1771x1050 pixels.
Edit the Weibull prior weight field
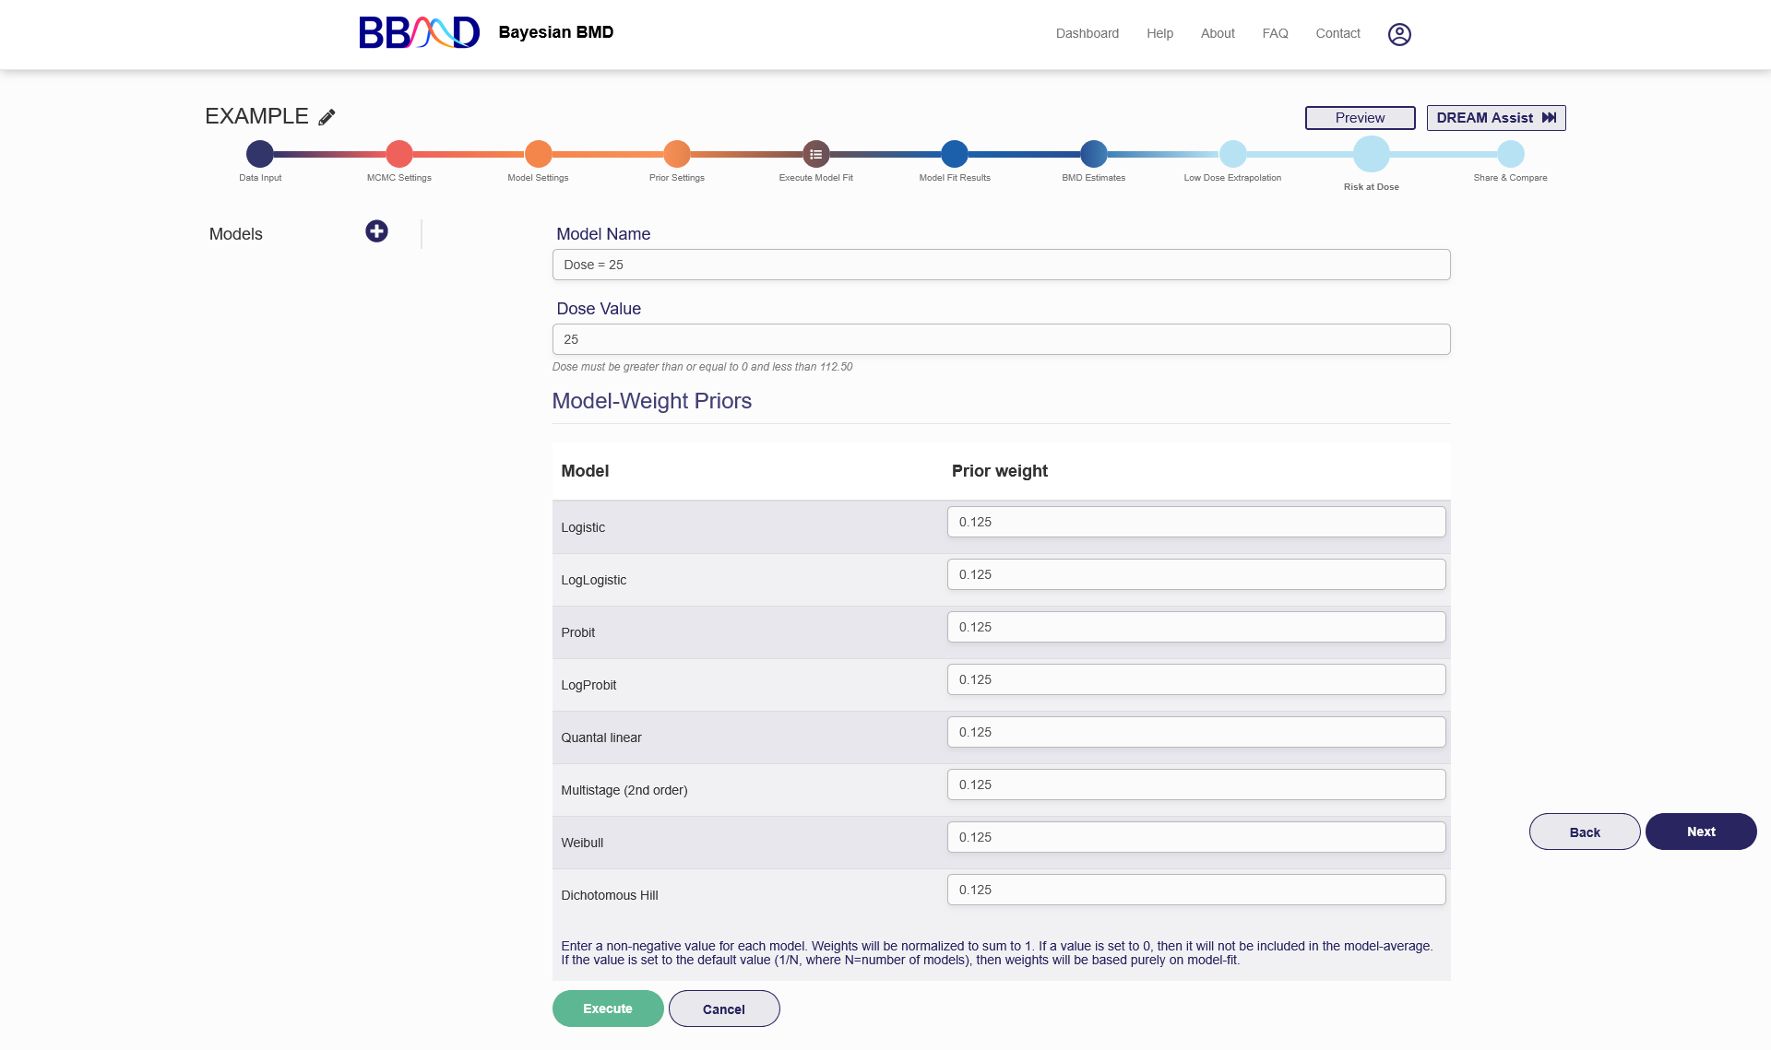pyautogui.click(x=1195, y=837)
